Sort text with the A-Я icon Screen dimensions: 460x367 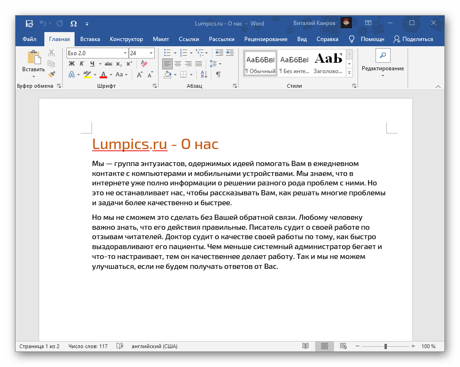[204, 75]
